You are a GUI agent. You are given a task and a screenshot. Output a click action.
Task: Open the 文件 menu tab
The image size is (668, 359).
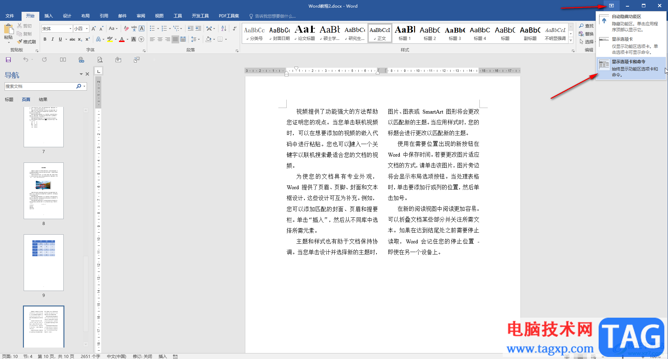pyautogui.click(x=10, y=16)
